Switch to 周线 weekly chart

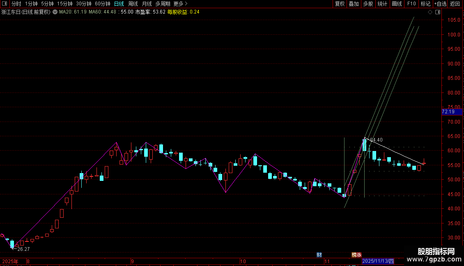133,4
